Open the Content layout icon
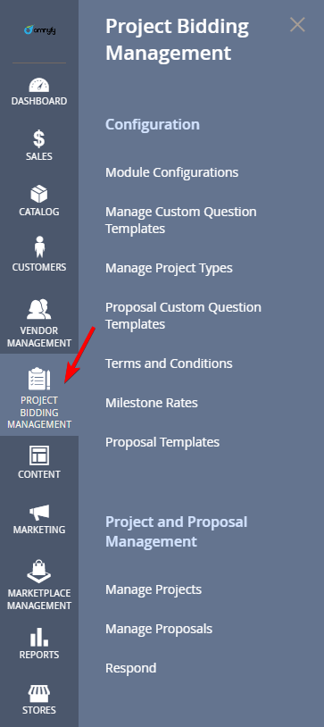The image size is (324, 727). [x=39, y=455]
